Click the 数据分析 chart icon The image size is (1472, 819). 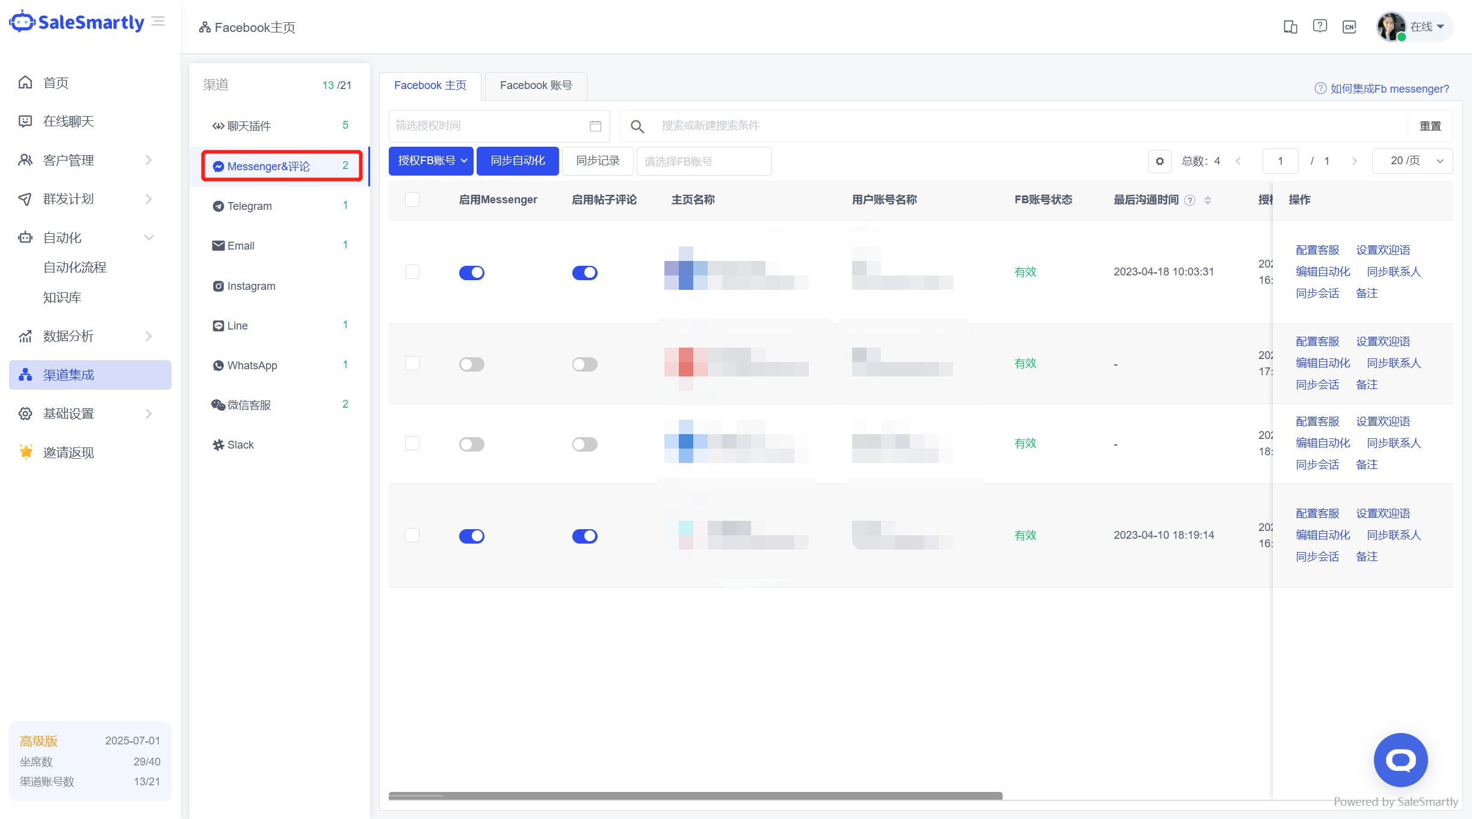pos(25,336)
